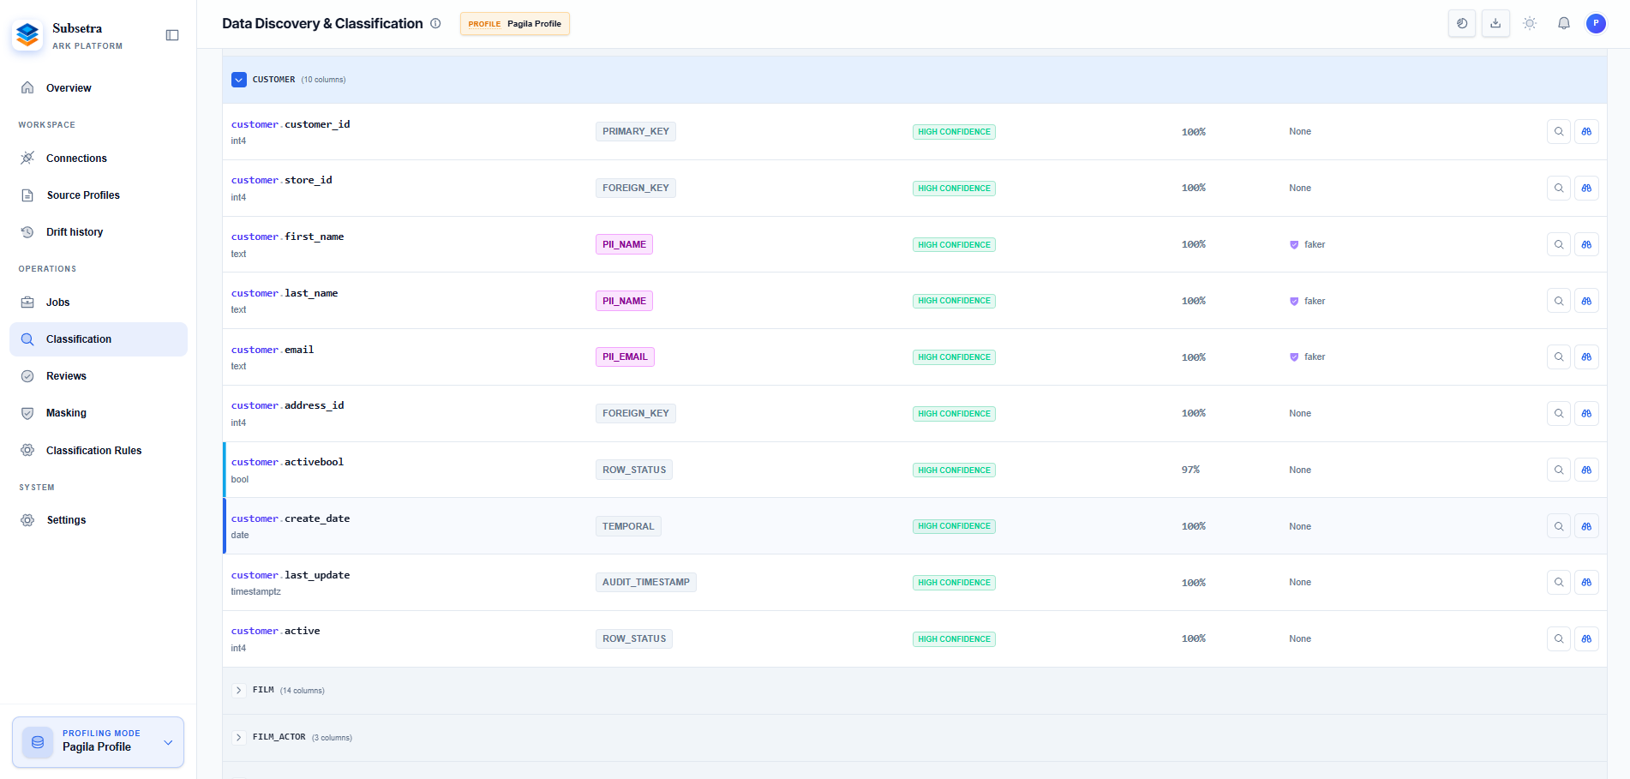
Task: Navigate to Source Profiles
Action: click(99, 195)
